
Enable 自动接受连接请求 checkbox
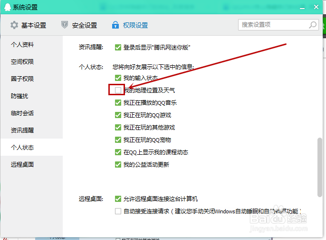point(118,211)
